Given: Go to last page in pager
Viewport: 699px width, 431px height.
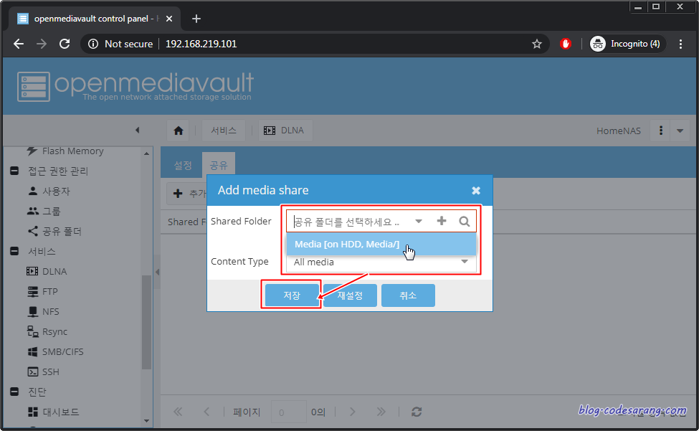Looking at the screenshot, I should [381, 412].
